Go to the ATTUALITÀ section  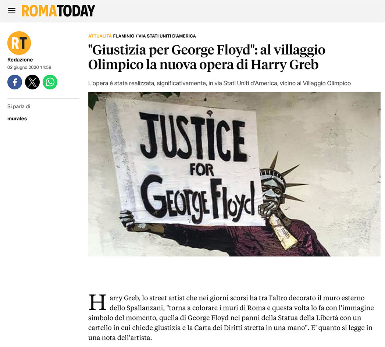coord(100,36)
